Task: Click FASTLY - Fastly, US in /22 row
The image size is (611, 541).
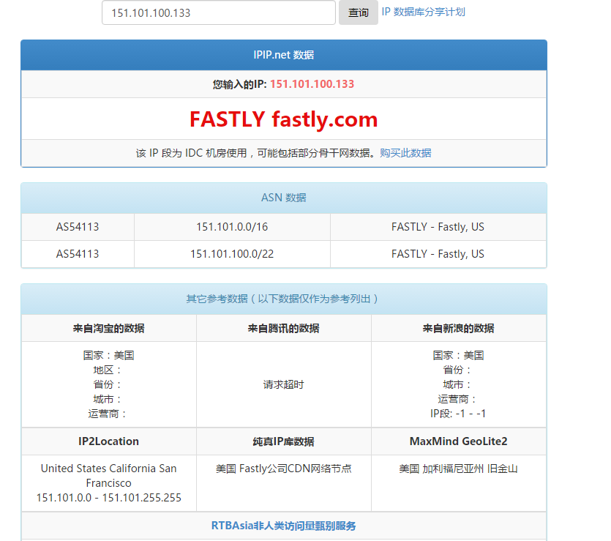Action: (438, 254)
